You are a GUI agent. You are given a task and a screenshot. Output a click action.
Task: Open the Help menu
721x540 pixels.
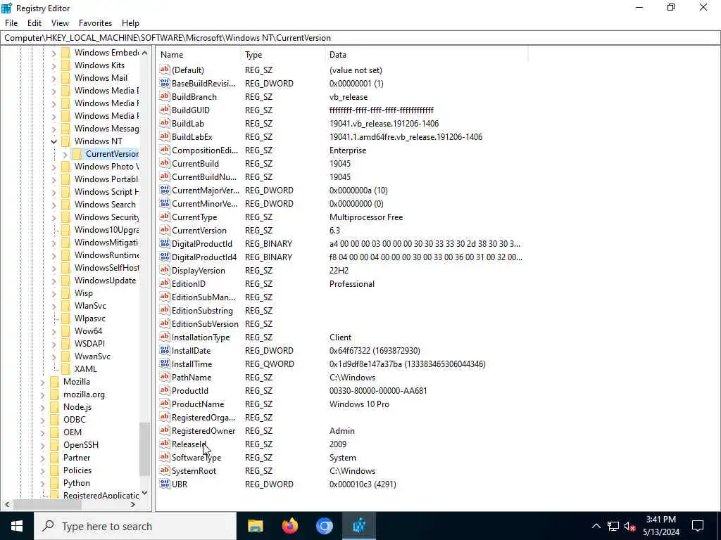coord(130,23)
